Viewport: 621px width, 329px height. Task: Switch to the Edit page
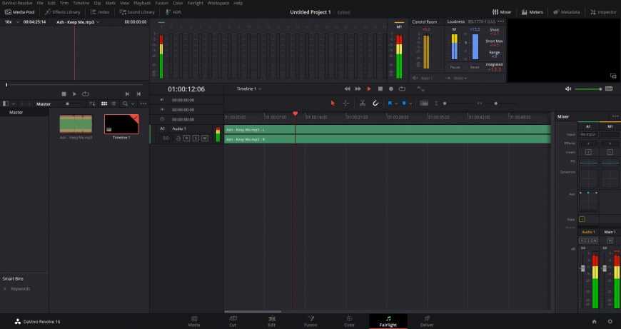point(272,321)
